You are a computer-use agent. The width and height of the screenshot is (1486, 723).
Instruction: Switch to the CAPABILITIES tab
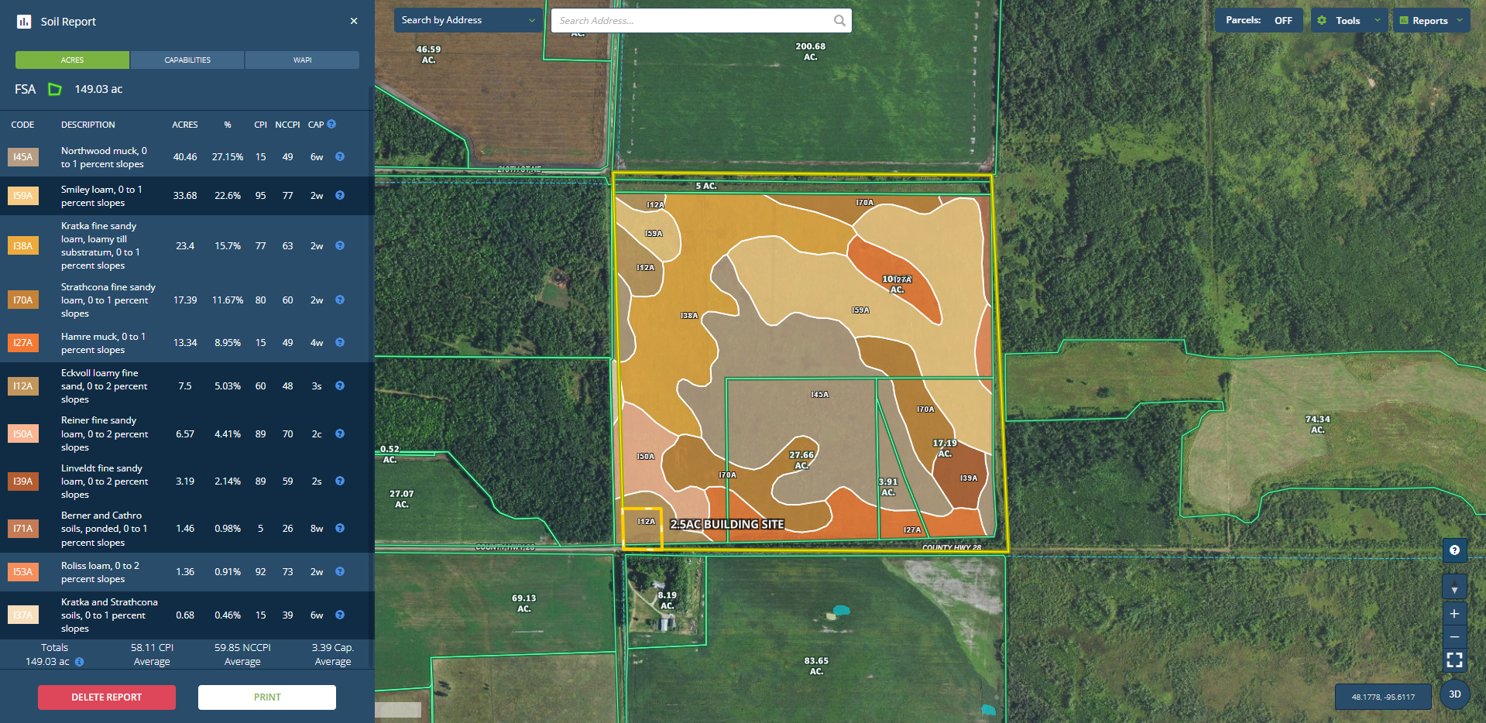pos(187,60)
